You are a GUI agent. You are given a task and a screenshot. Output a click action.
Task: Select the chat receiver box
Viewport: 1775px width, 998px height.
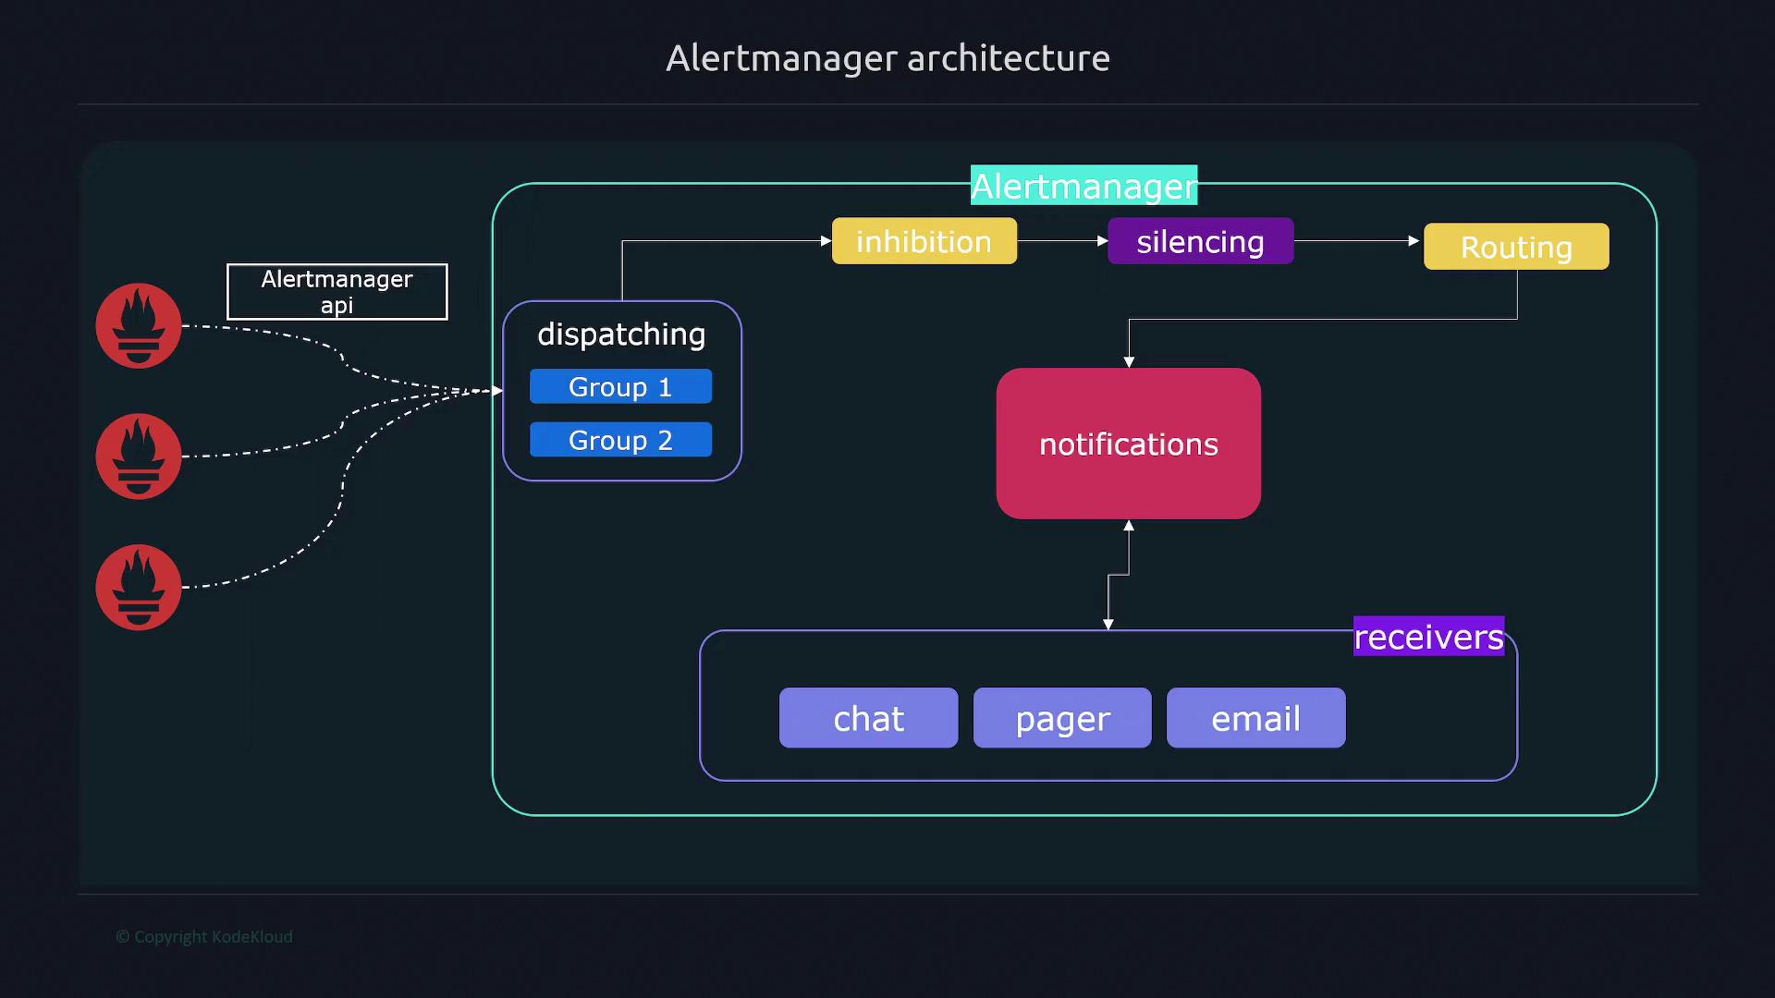point(868,719)
